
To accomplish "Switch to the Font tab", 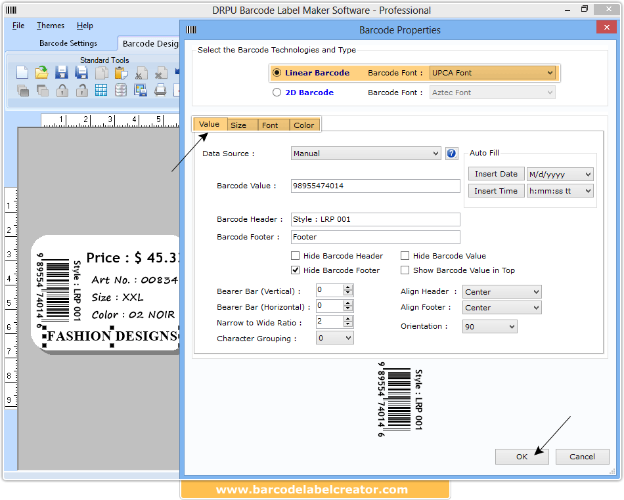I will tap(271, 124).
